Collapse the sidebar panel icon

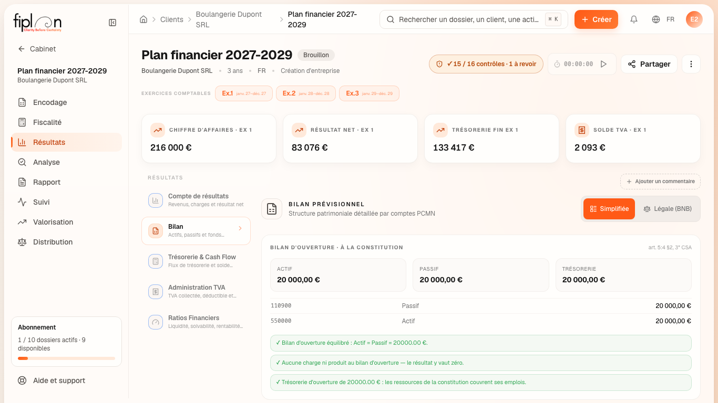point(112,23)
